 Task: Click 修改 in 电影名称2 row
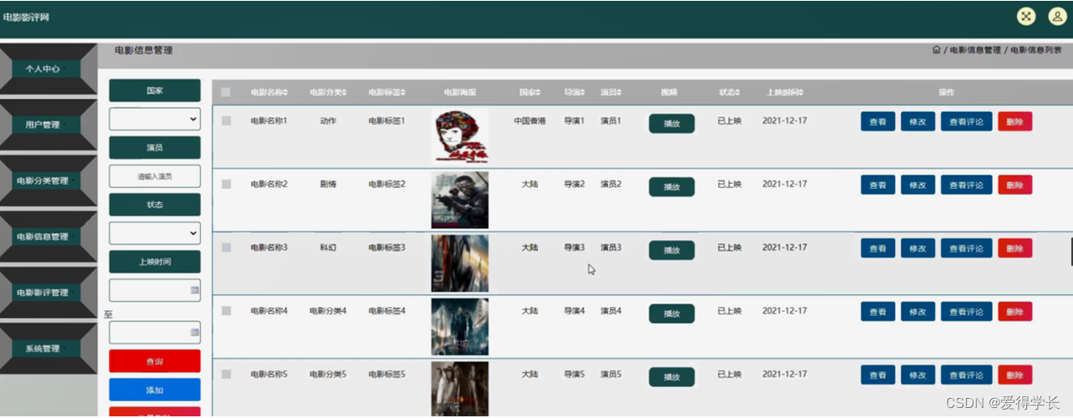click(917, 185)
